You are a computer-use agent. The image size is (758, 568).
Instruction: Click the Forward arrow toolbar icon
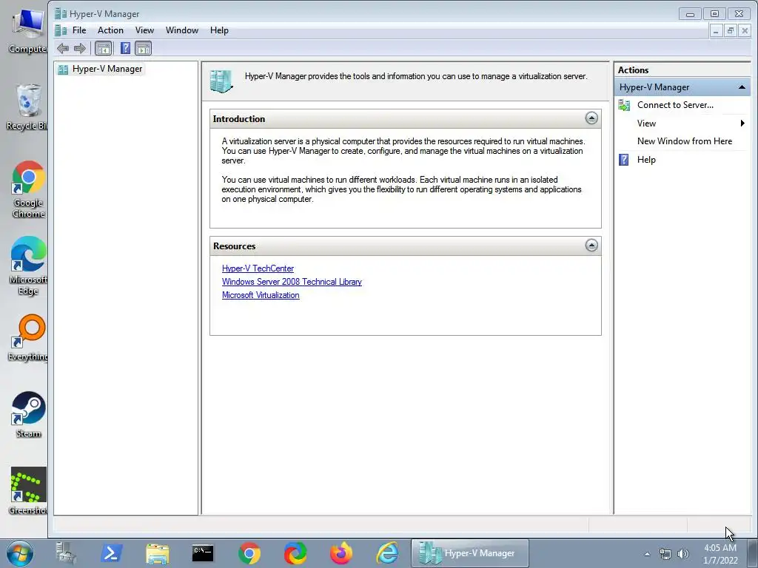click(80, 48)
